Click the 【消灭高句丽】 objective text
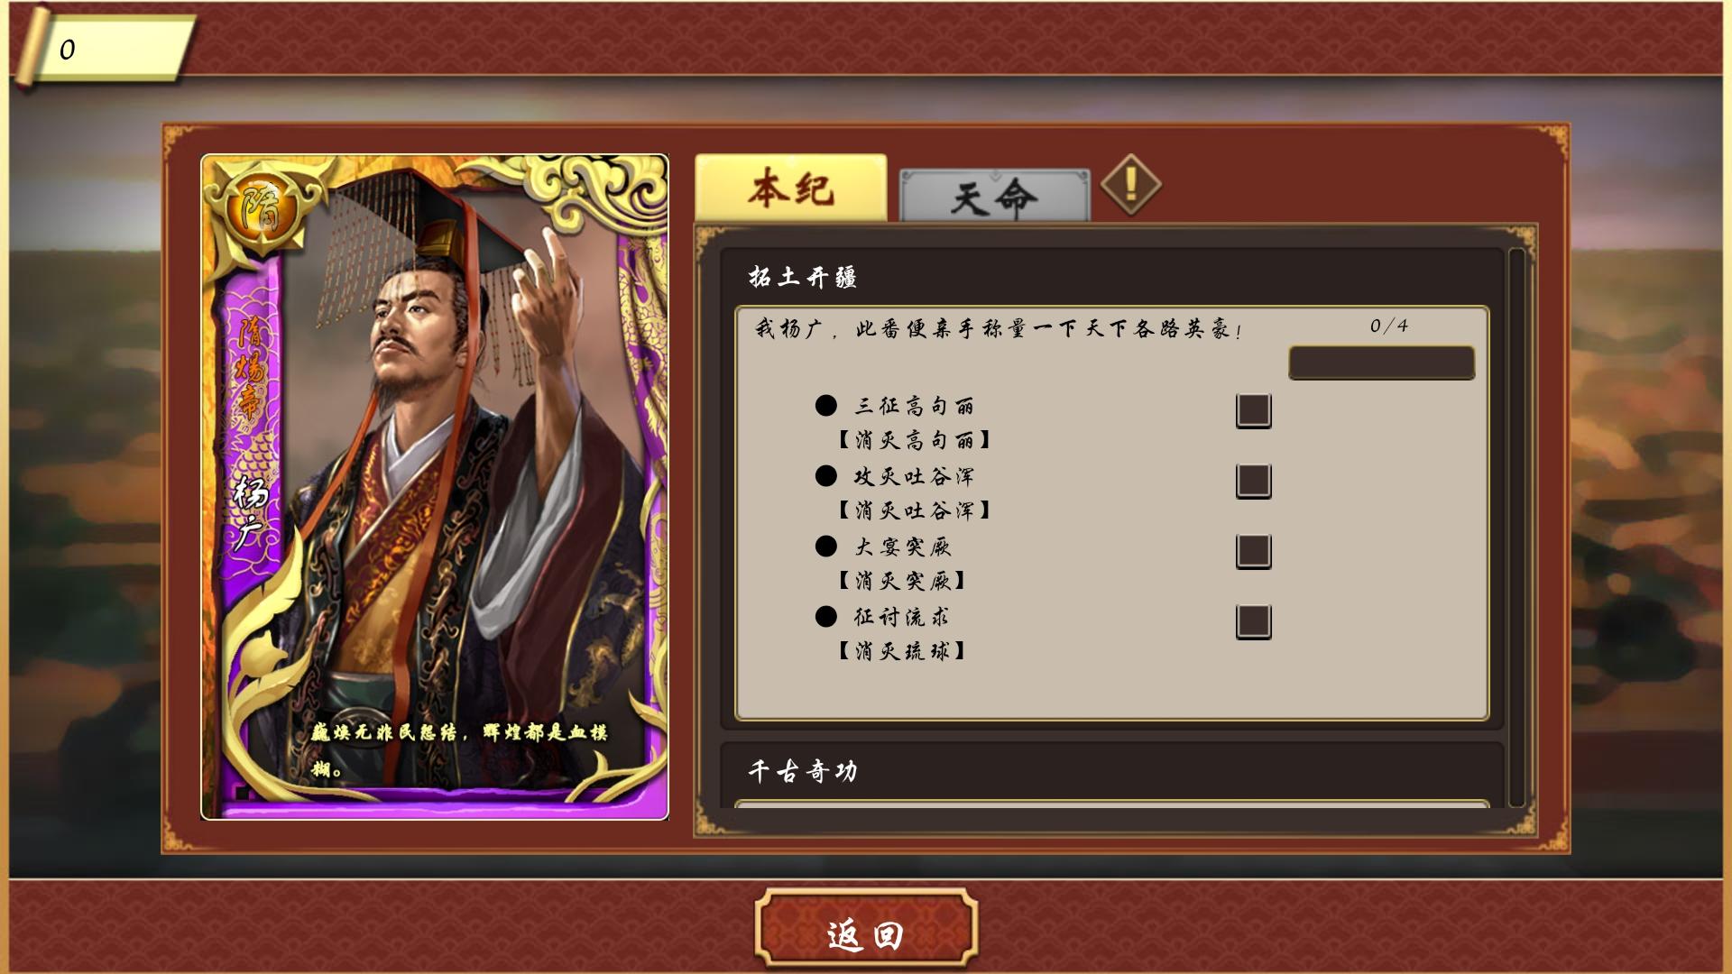This screenshot has height=974, width=1732. 915,440
